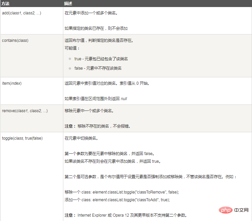Click text 移除元素中一个或多个类名。
The width and height of the screenshot is (252, 221).
(89, 111)
